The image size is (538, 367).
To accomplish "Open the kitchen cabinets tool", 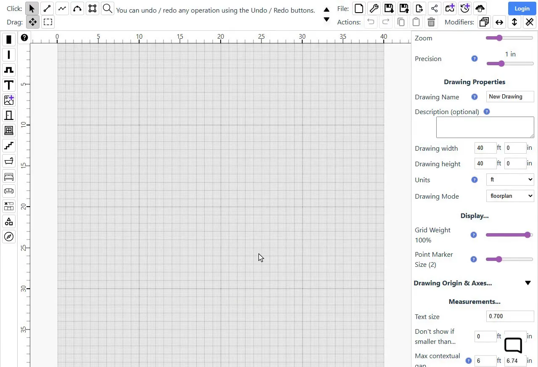I will 9,206.
